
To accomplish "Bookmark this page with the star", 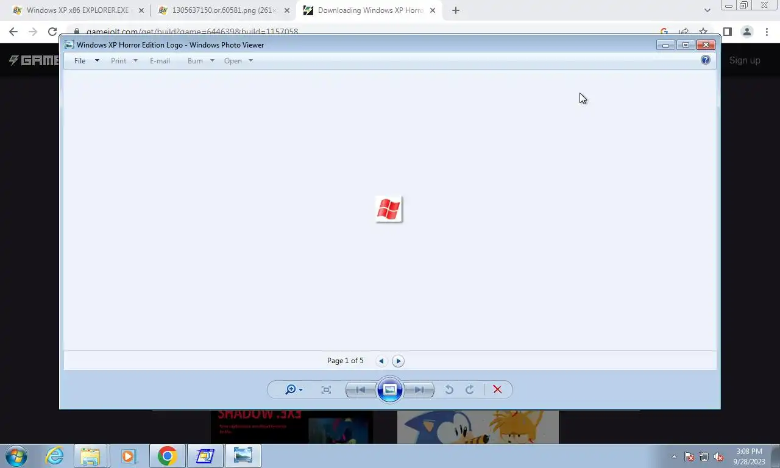I will click(703, 32).
